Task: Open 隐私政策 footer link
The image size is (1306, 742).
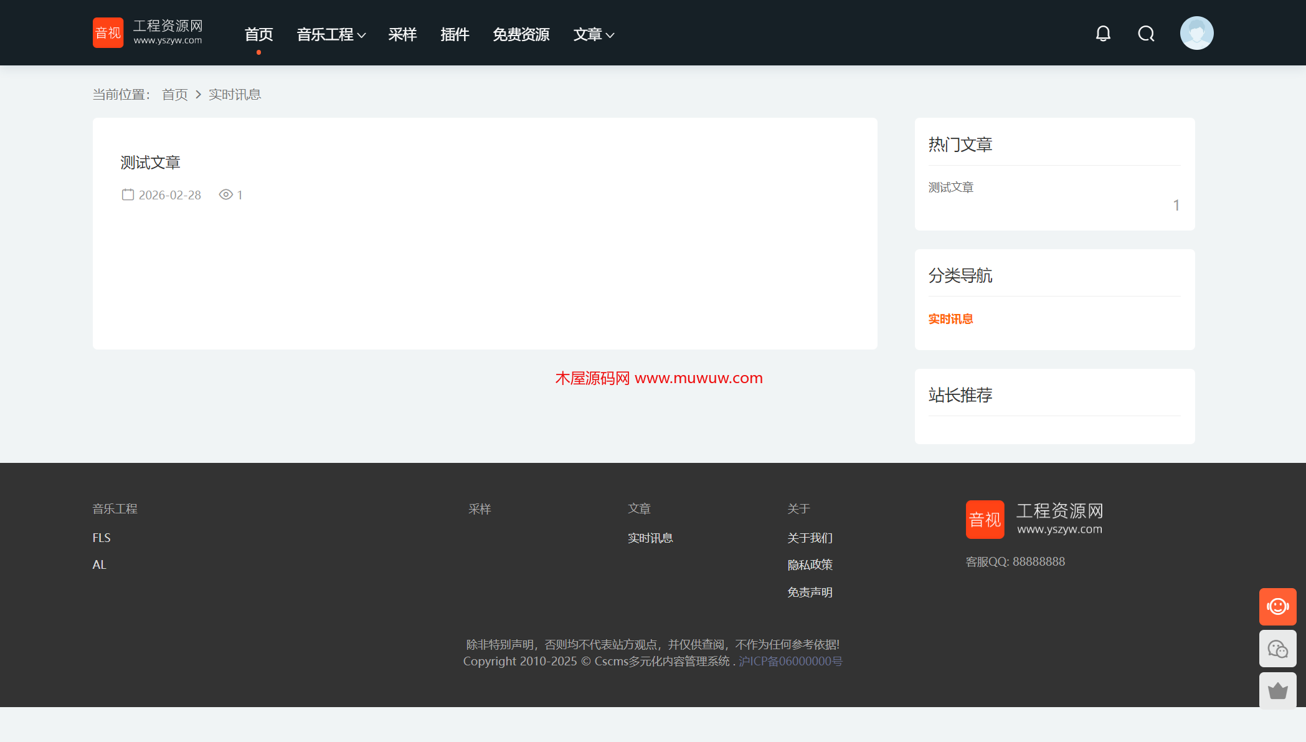Action: 810,565
